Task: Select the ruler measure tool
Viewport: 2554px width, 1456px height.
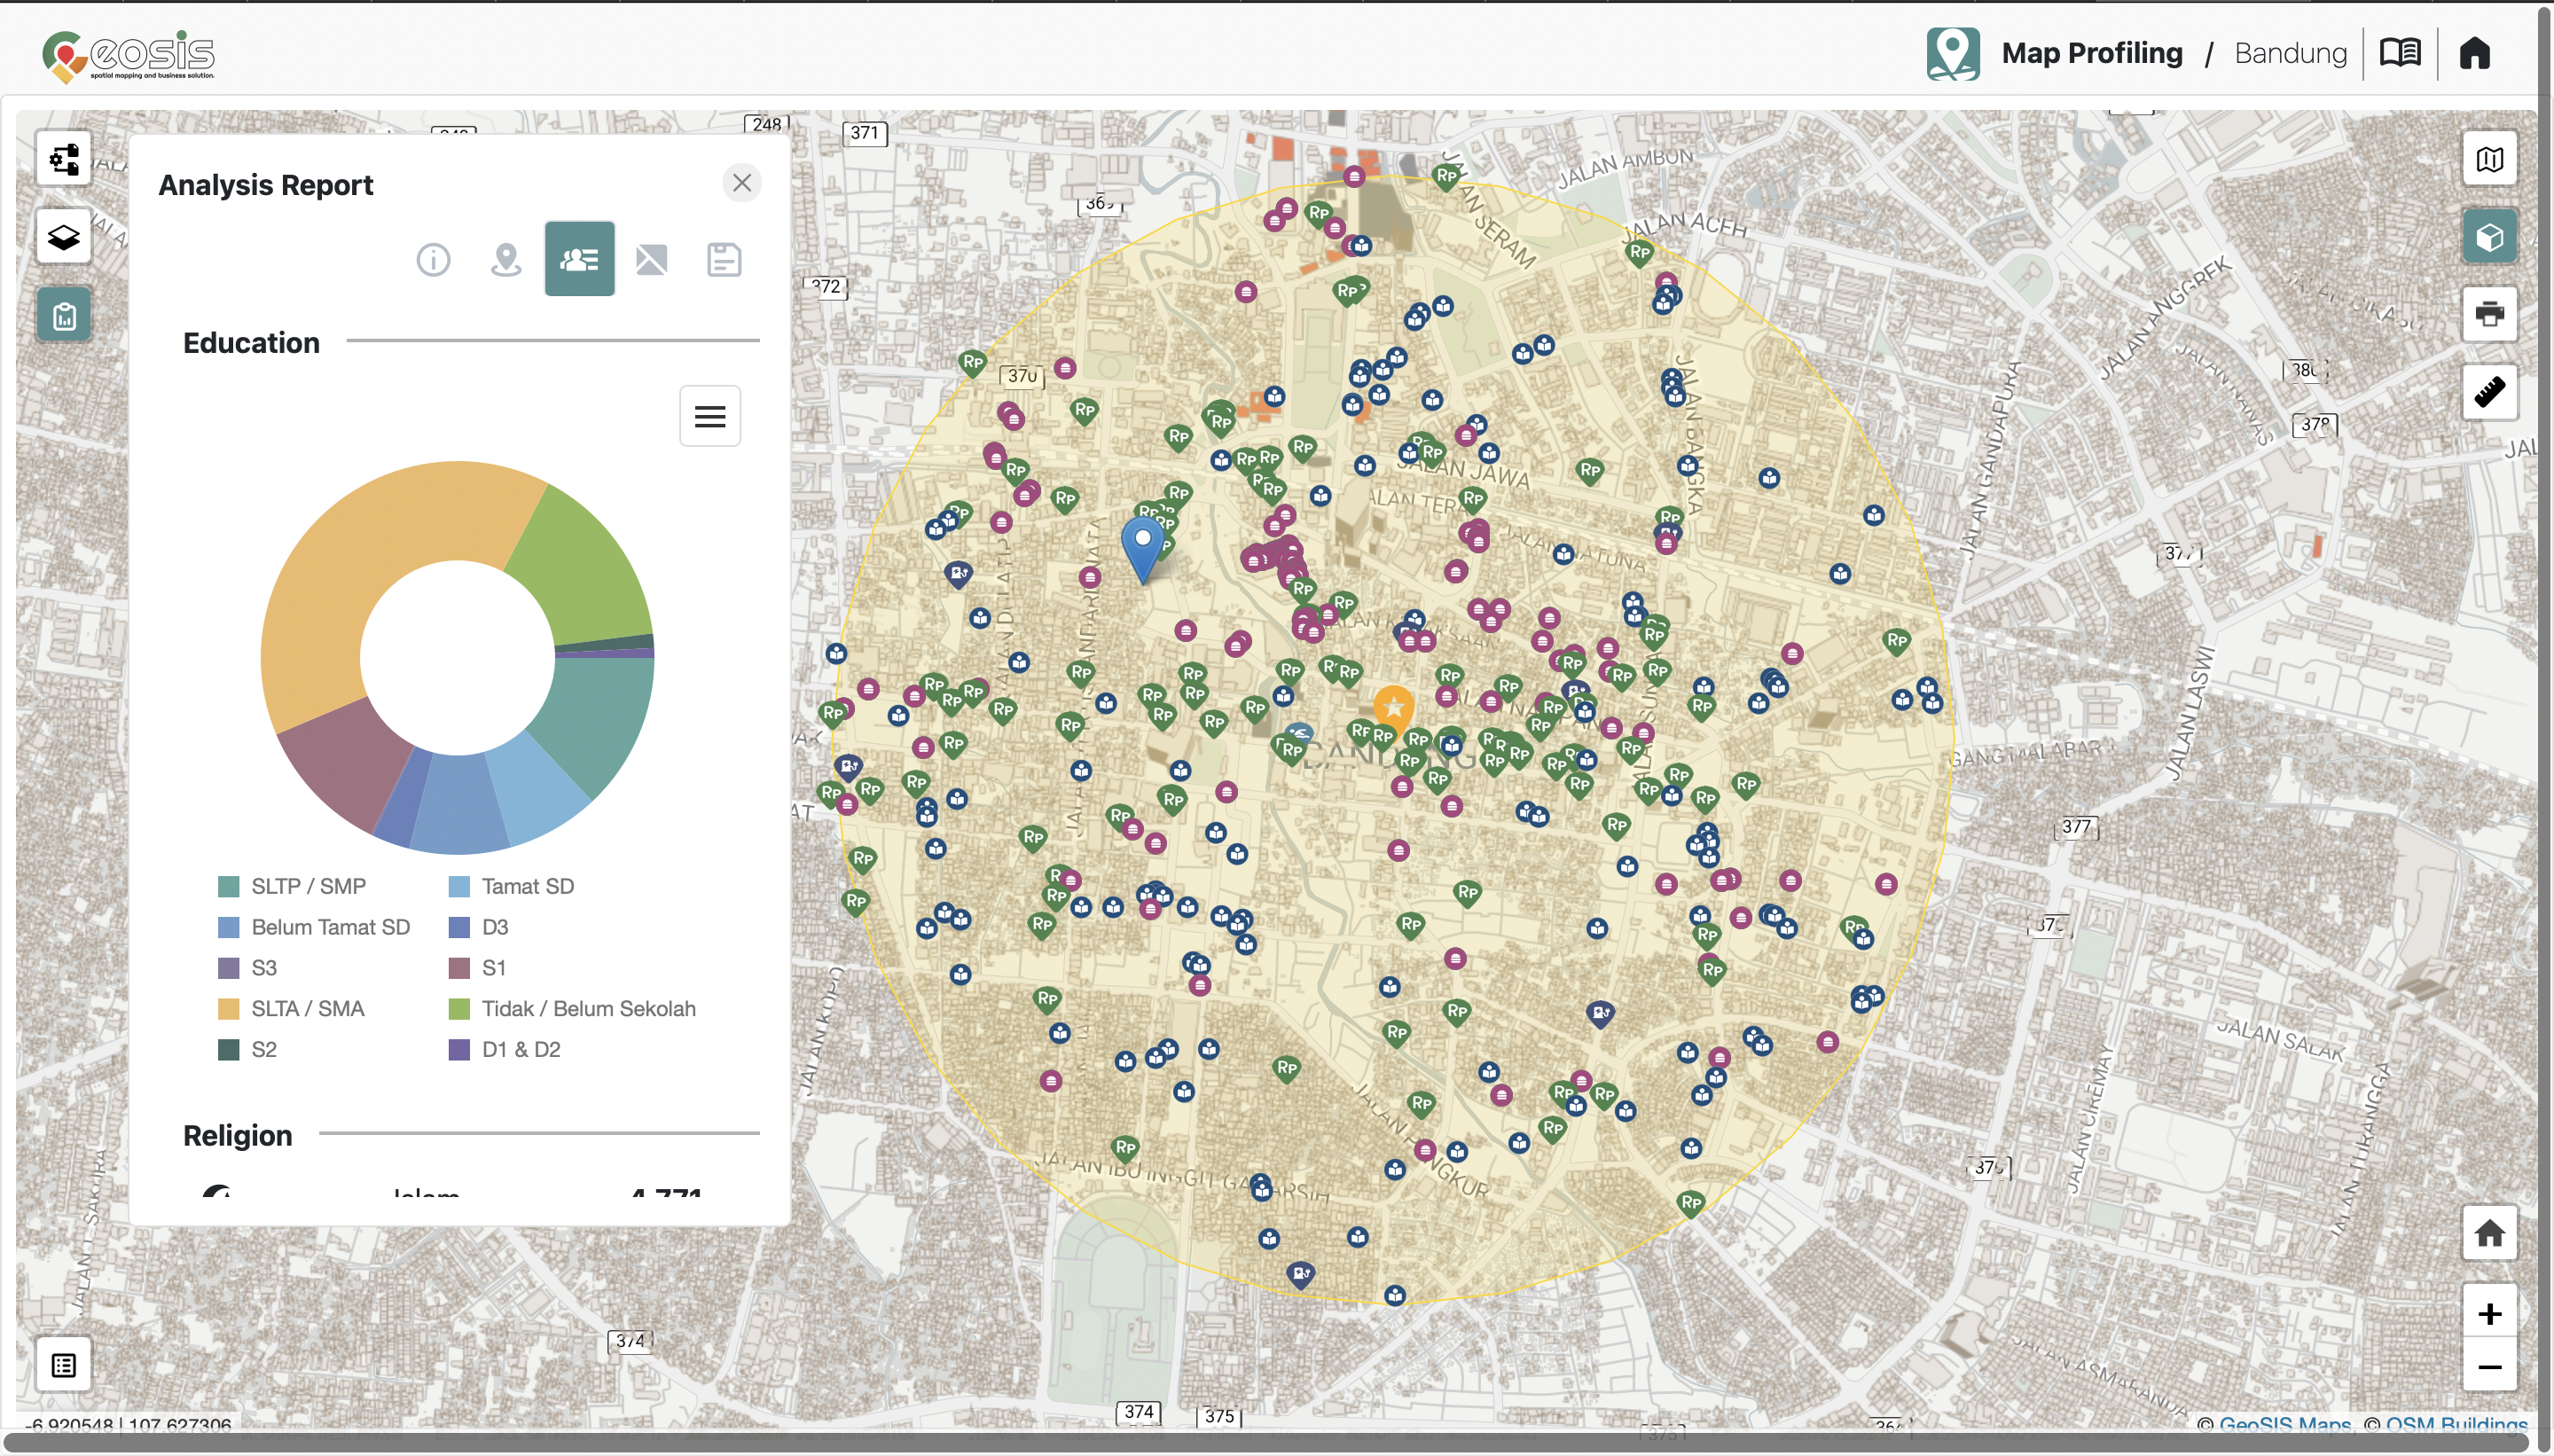Action: pos(2489,392)
